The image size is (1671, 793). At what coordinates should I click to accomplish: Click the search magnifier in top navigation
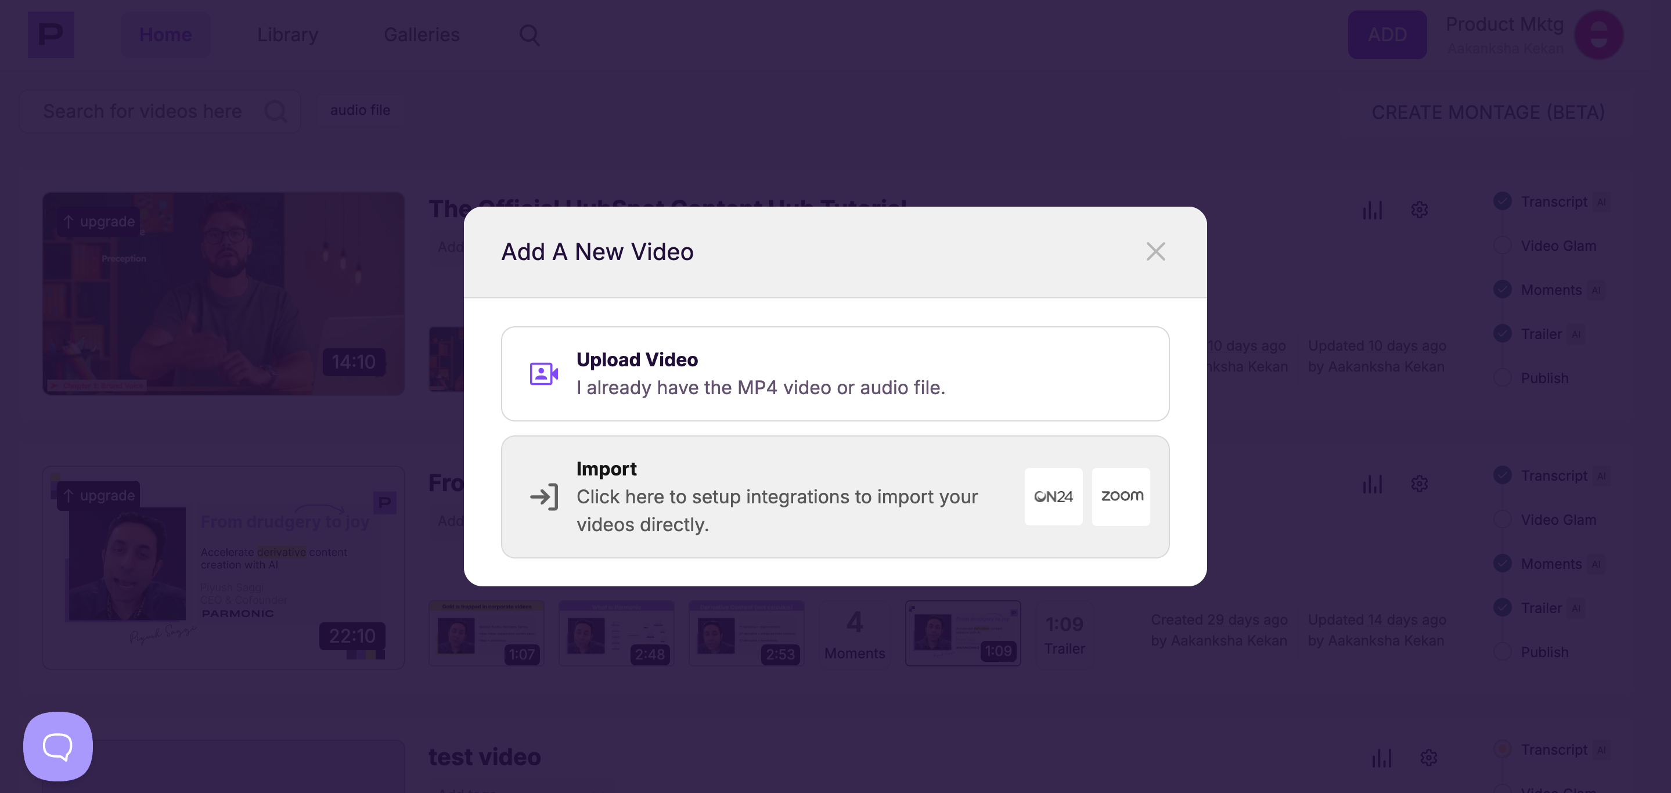[530, 35]
